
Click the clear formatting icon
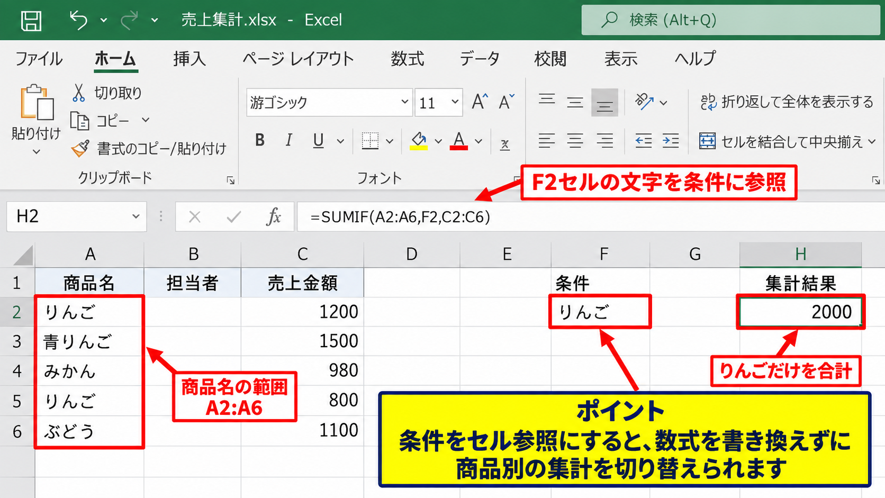pyautogui.click(x=505, y=143)
